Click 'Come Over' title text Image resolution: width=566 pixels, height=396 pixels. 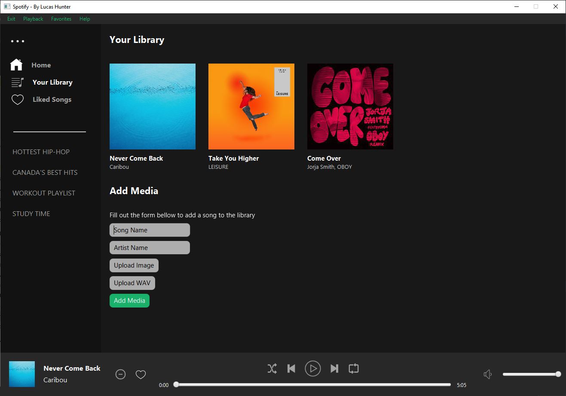(x=324, y=158)
